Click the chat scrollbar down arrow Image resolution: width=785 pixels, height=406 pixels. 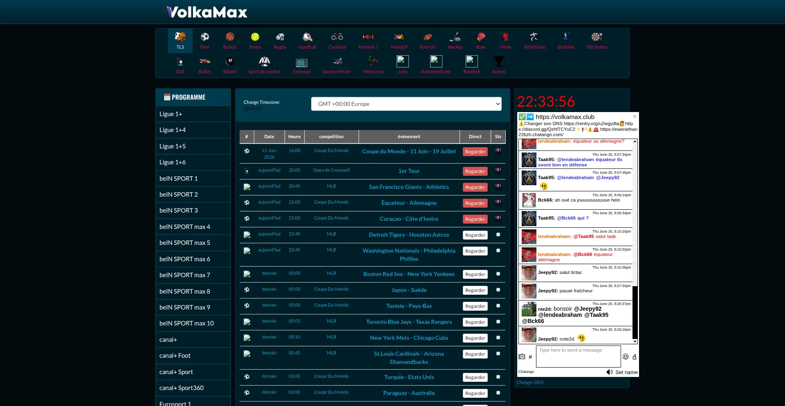(x=635, y=341)
